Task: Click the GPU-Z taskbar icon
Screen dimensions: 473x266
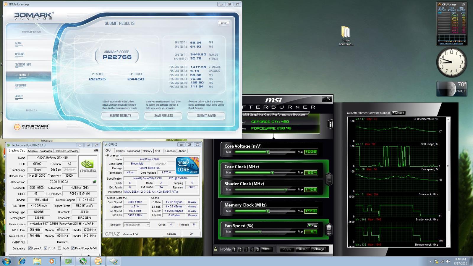Action: [68, 261]
